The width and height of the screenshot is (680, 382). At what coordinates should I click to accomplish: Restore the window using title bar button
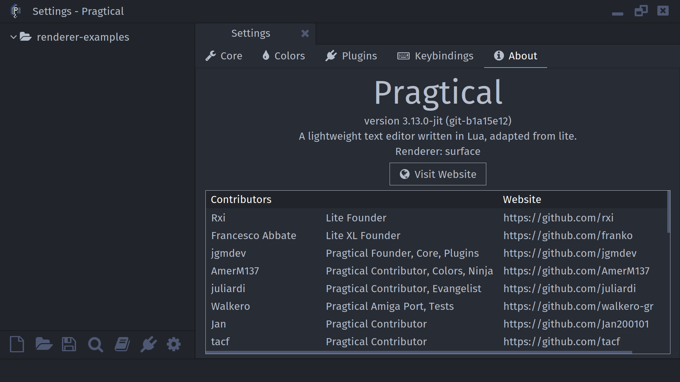pyautogui.click(x=641, y=11)
